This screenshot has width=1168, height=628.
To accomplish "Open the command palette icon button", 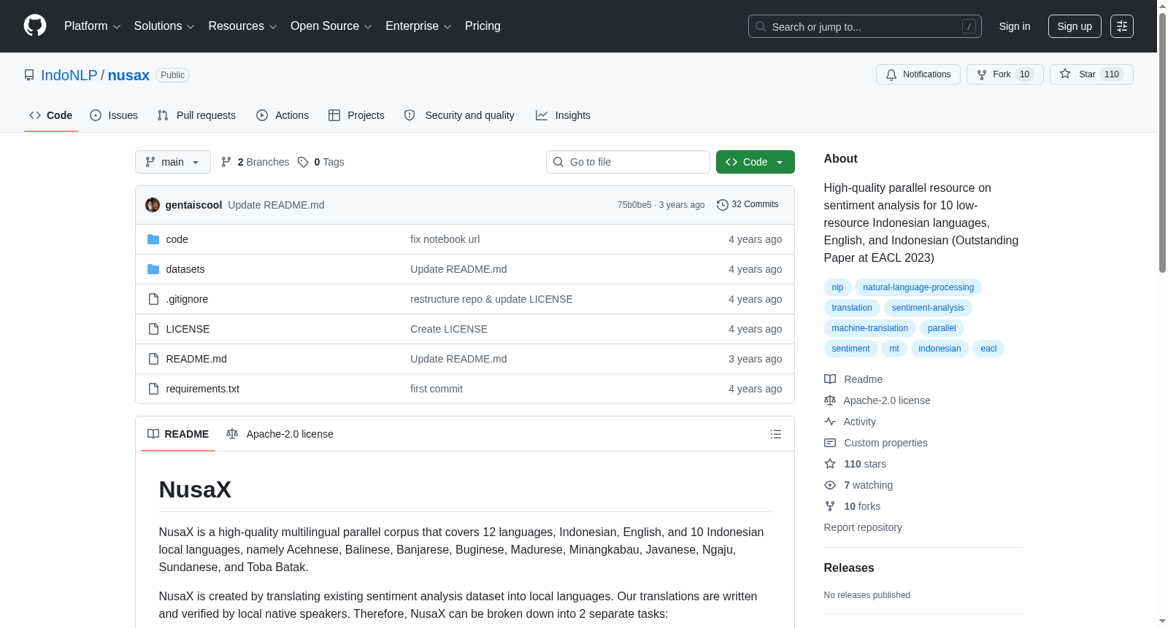I will pyautogui.click(x=1121, y=26).
